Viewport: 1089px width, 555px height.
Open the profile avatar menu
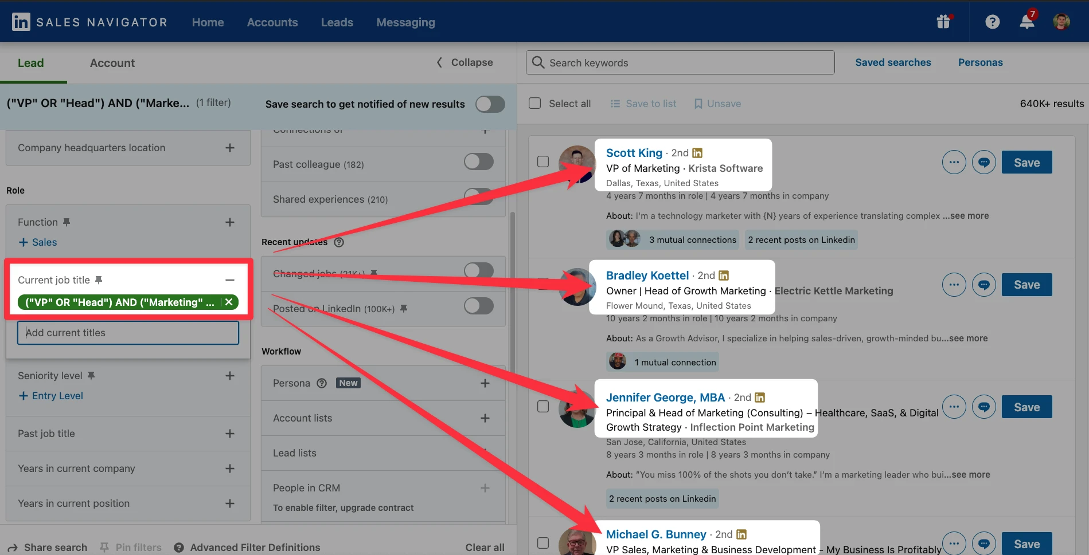click(1061, 22)
